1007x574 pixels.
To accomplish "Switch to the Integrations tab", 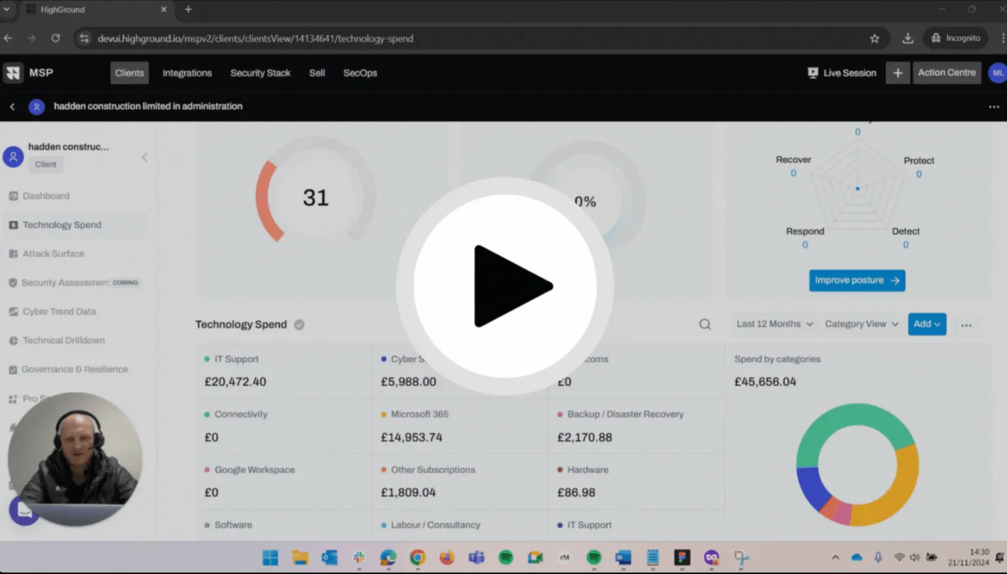I will tap(187, 73).
